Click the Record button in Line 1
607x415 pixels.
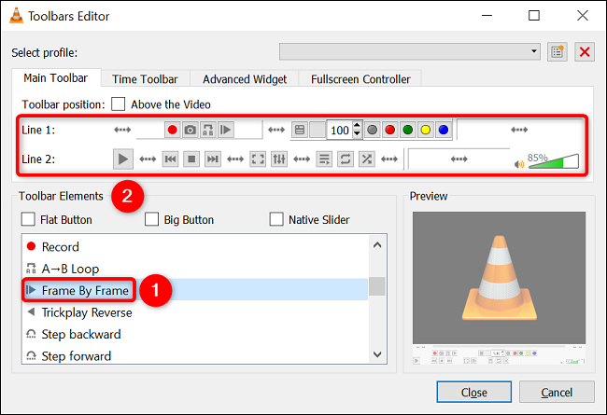coord(172,130)
